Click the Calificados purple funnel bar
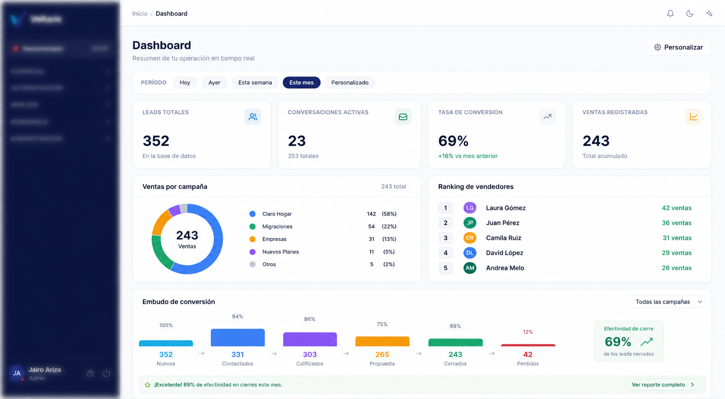The image size is (725, 399). 310,339
